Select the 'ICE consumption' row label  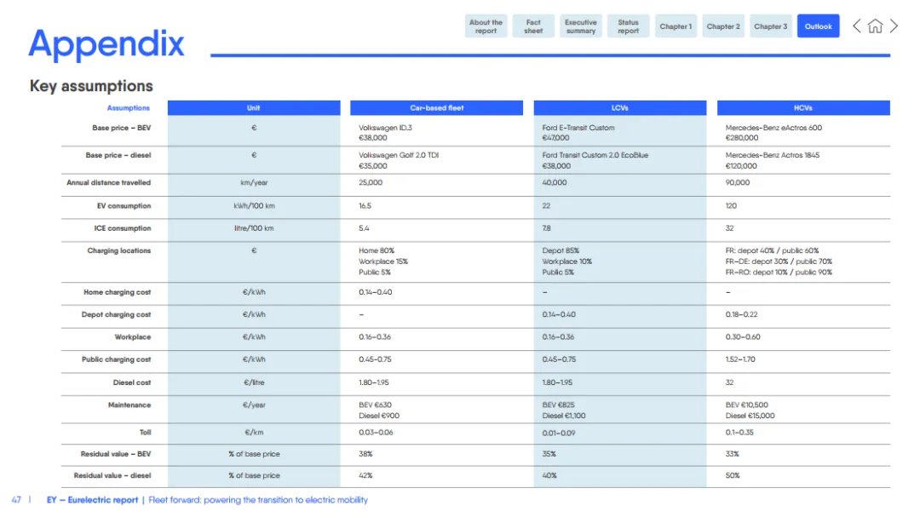point(123,228)
